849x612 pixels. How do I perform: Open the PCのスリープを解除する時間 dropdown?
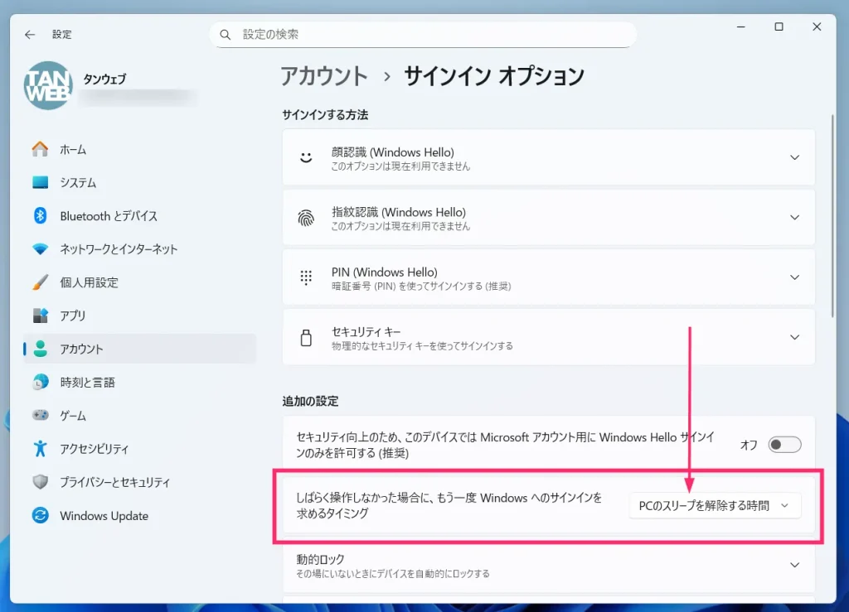(715, 506)
